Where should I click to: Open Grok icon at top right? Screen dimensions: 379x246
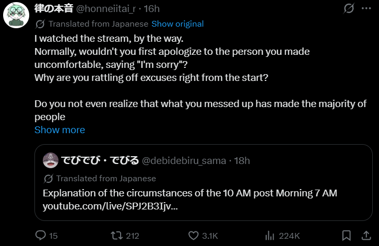coord(349,9)
